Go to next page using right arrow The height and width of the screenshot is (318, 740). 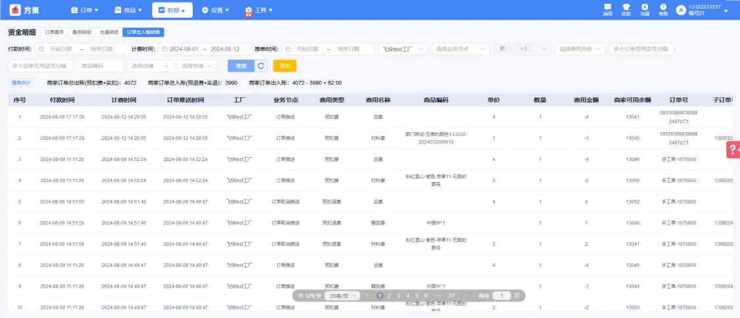[465, 296]
